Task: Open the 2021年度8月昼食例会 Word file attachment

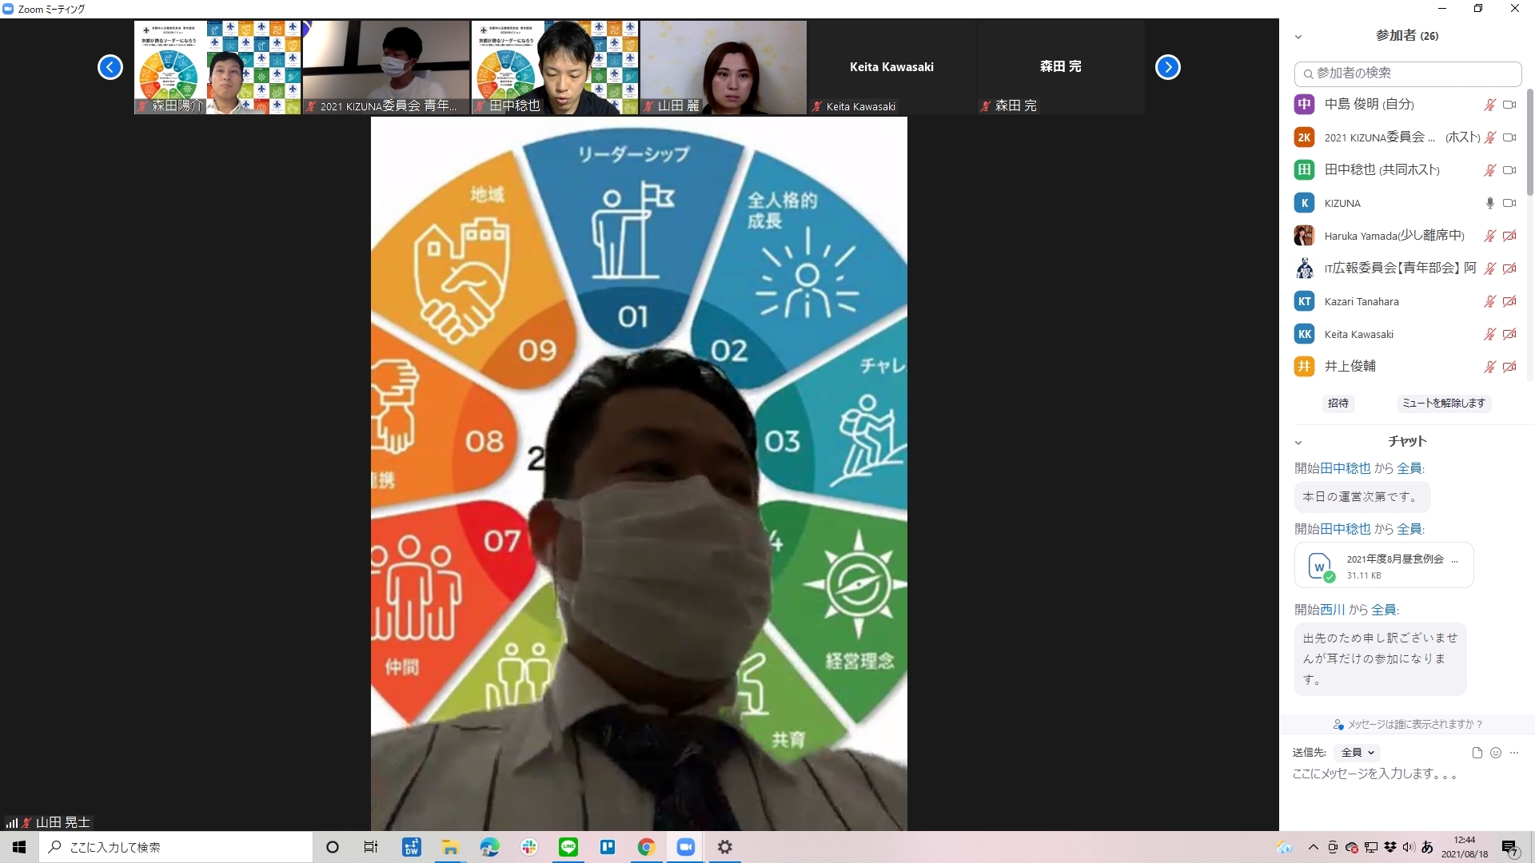Action: coord(1384,566)
